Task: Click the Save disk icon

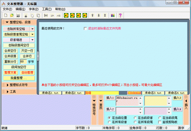Action: pos(18,16)
